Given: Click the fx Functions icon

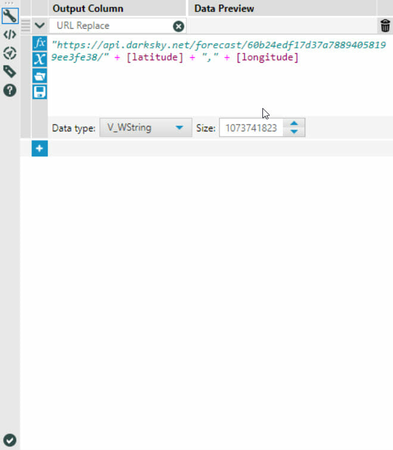Looking at the screenshot, I should (x=39, y=43).
